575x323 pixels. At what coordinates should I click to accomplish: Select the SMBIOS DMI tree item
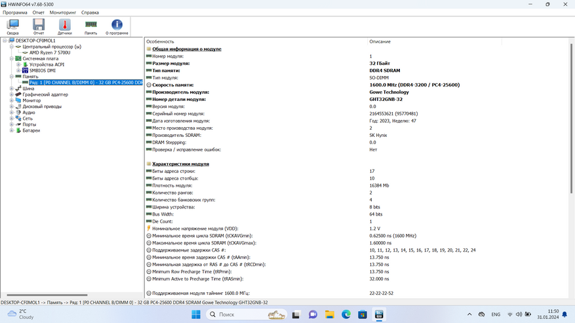pyautogui.click(x=42, y=70)
